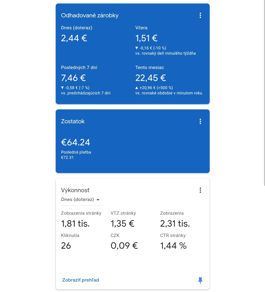The height and width of the screenshot is (292, 265).
Task: Click the CTR stránky value 1,44 %
Action: pyautogui.click(x=173, y=246)
